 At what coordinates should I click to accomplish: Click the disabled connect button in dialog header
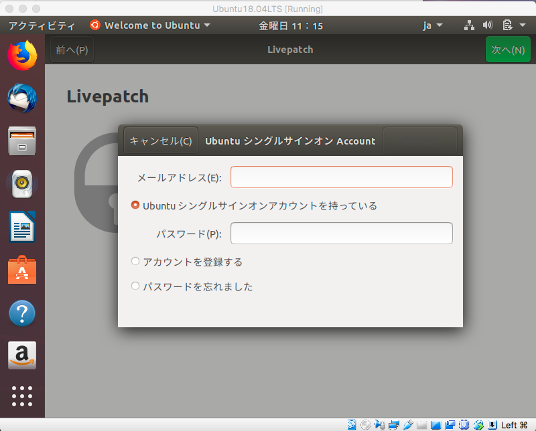[x=420, y=141]
